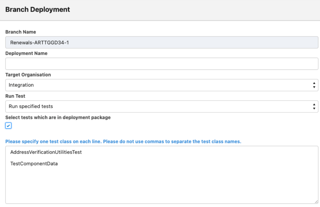Click the 'Run specified tests' selected value
320x207 pixels.
31,106
